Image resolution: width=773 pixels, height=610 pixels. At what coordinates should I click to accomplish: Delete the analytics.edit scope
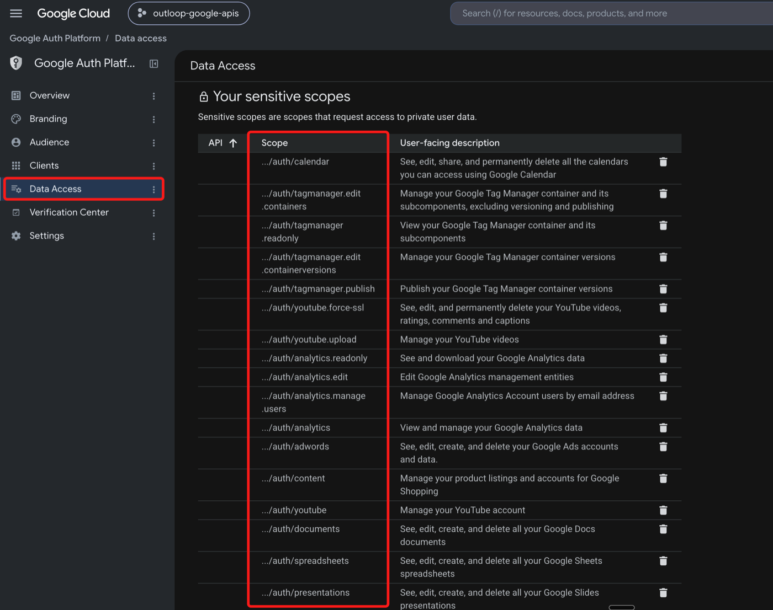[664, 377]
